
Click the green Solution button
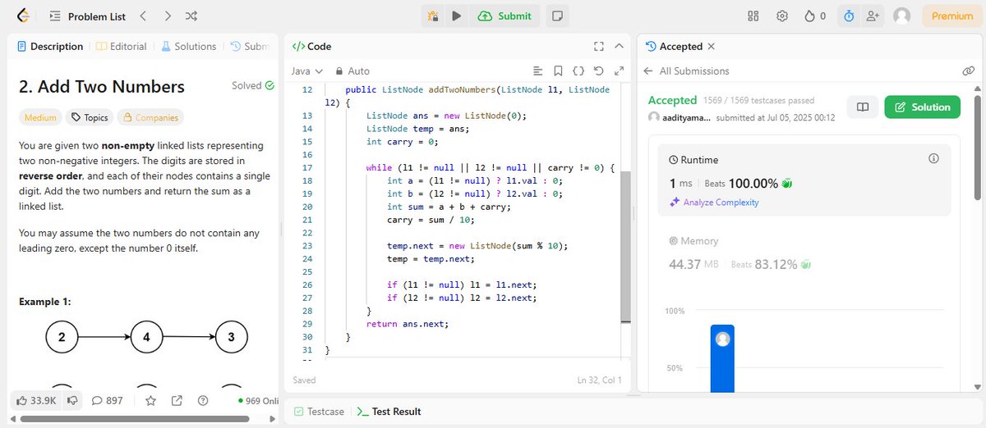click(x=922, y=107)
